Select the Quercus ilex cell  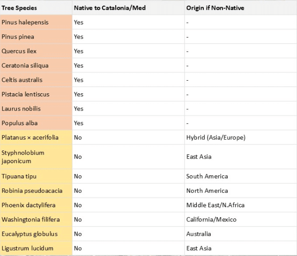click(x=19, y=51)
